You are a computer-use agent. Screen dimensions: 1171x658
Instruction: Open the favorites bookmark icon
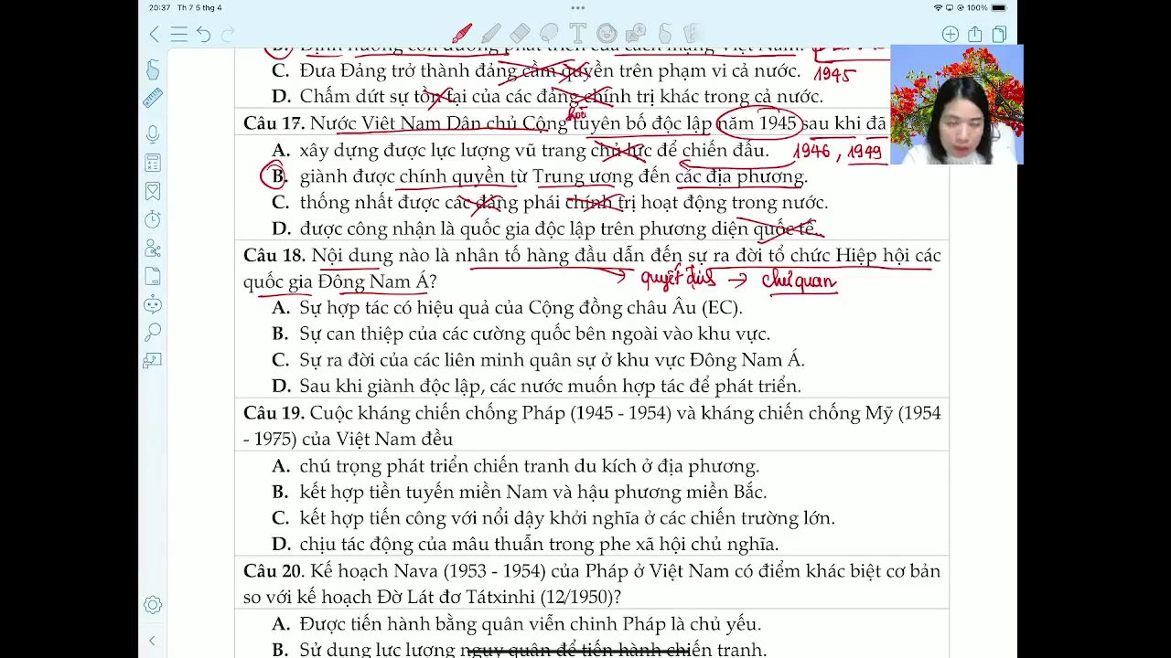coord(153,191)
